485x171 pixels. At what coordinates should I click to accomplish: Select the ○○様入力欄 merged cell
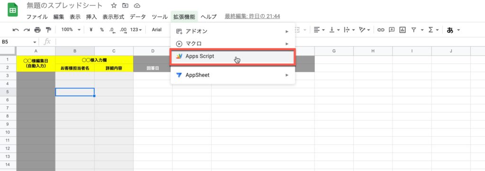pos(94,60)
